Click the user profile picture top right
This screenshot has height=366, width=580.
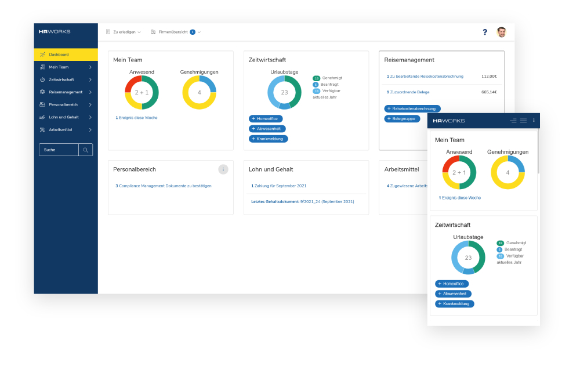[x=500, y=32]
